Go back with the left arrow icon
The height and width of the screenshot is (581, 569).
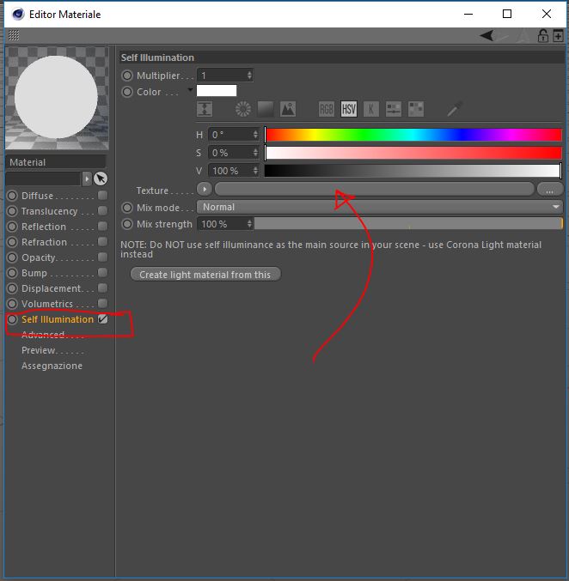pyautogui.click(x=486, y=35)
